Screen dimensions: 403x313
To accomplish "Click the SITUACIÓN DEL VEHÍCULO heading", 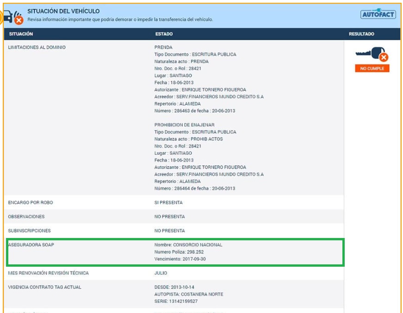I will click(63, 11).
